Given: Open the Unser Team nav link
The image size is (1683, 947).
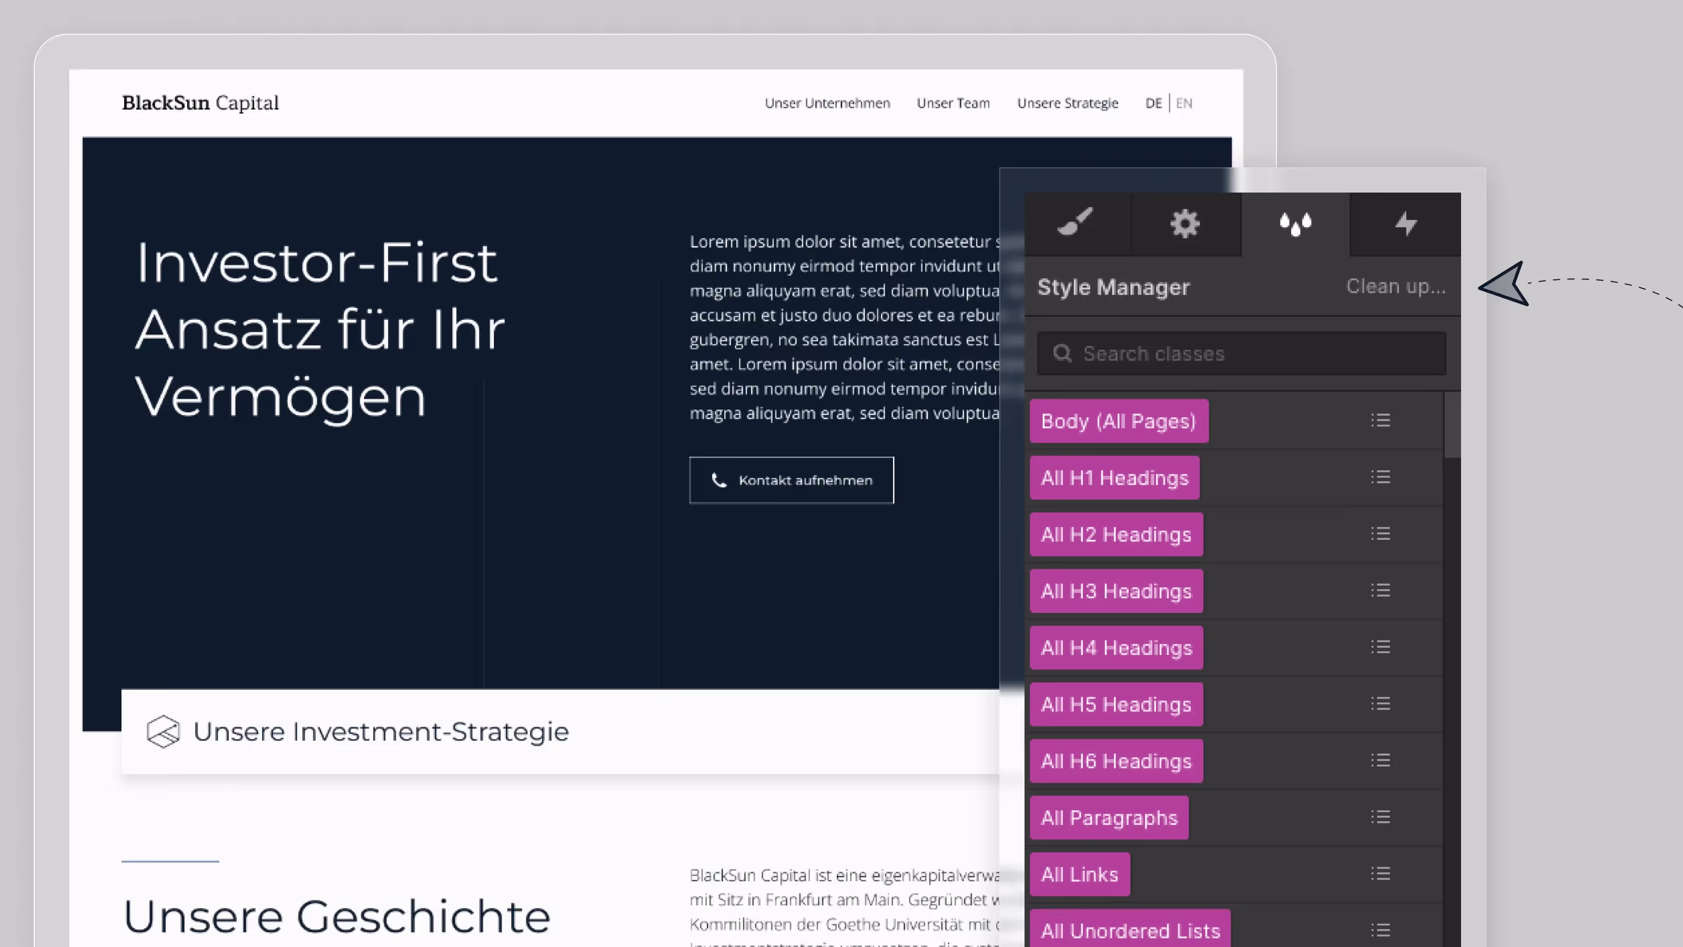Looking at the screenshot, I should click(953, 103).
